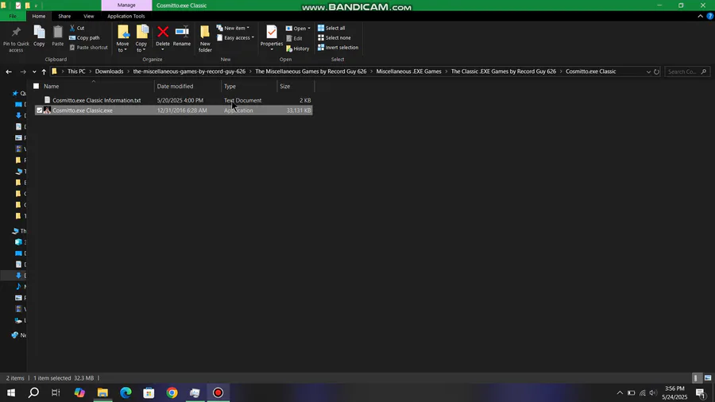Sort by Date modified column

pos(187,86)
